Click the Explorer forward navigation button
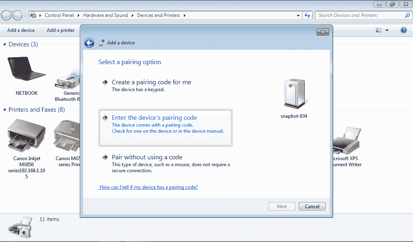 [17, 16]
